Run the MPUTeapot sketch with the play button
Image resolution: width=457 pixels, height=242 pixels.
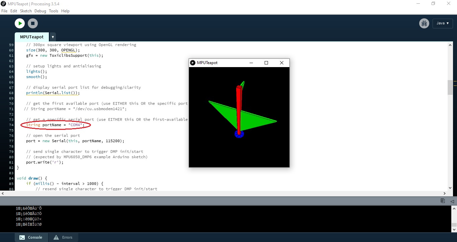pyautogui.click(x=20, y=23)
